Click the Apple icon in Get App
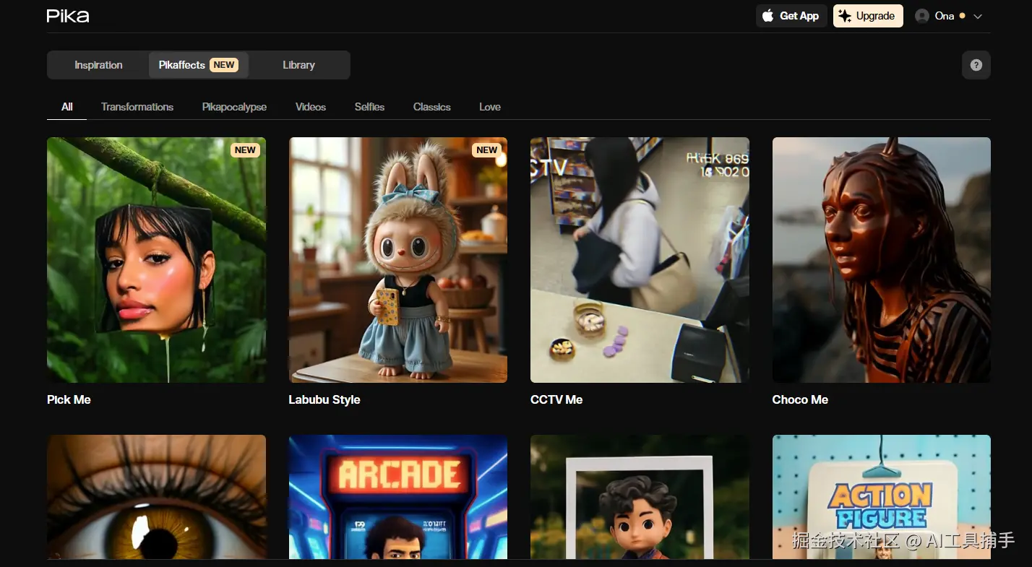Screen dimensions: 1032x567 (768, 16)
